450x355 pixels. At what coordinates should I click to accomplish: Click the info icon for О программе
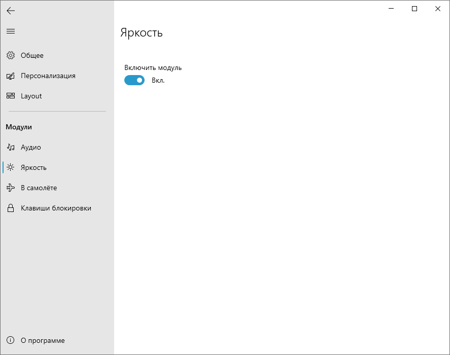[x=10, y=340]
